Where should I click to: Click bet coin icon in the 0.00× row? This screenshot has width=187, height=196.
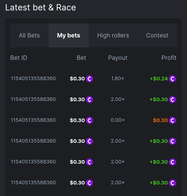90,120
